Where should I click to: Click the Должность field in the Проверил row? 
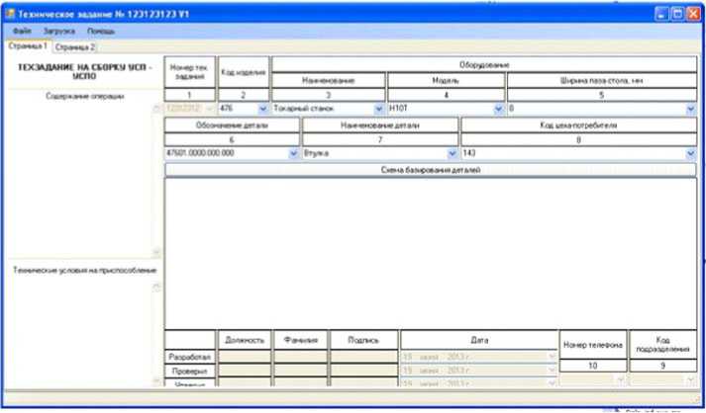(245, 371)
